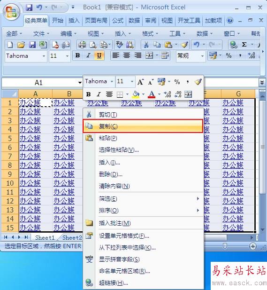The image size is (267, 290).
Task: Choose 超链接(H) from context menu
Action: [x=143, y=283]
